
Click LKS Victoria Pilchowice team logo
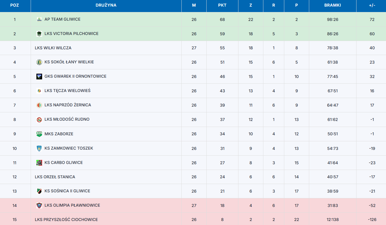pyautogui.click(x=39, y=34)
